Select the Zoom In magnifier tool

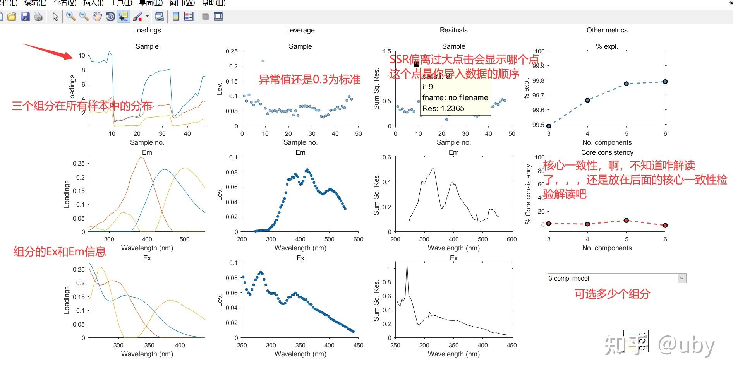70,16
